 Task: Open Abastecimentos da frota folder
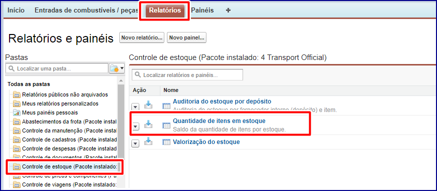(x=69, y=122)
